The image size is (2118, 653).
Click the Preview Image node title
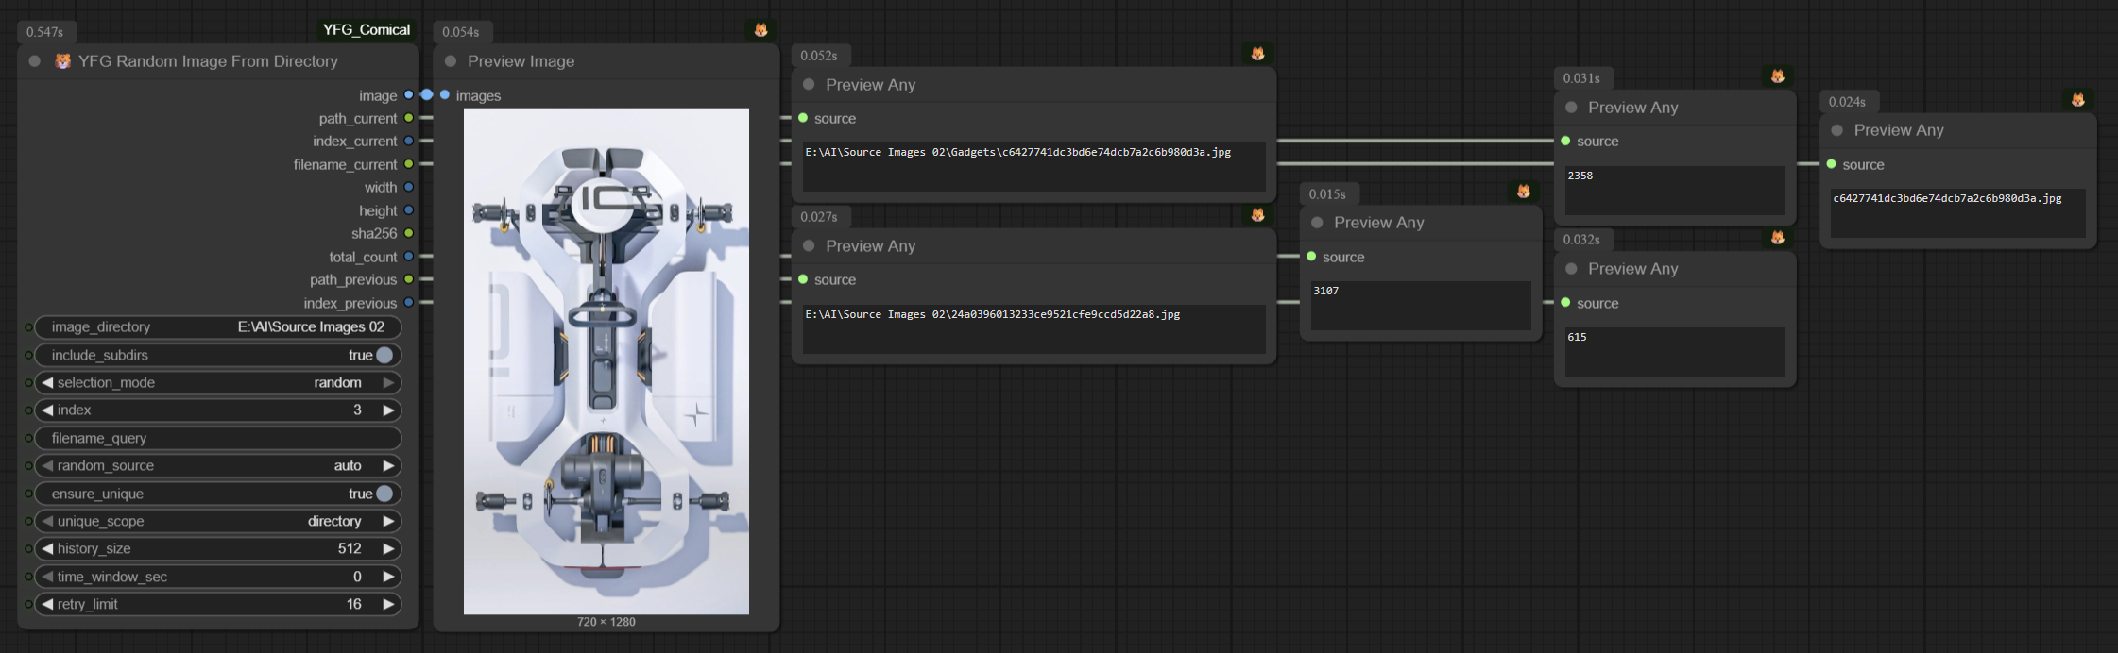521,61
